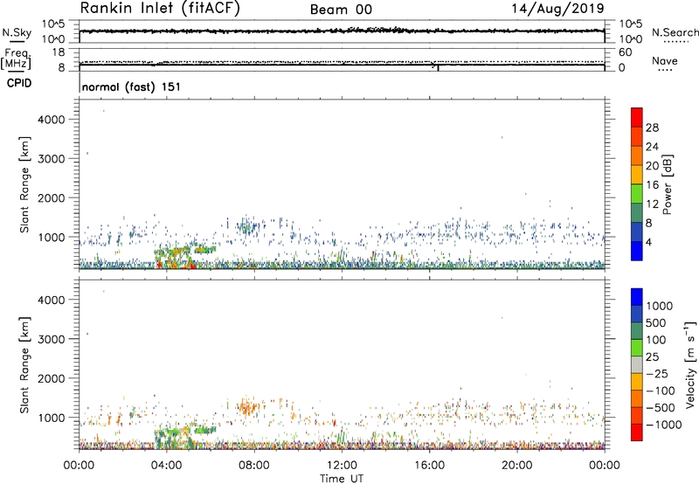The width and height of the screenshot is (699, 484).
Task: Click the 'N.Search' legend label
Action: coord(675,32)
